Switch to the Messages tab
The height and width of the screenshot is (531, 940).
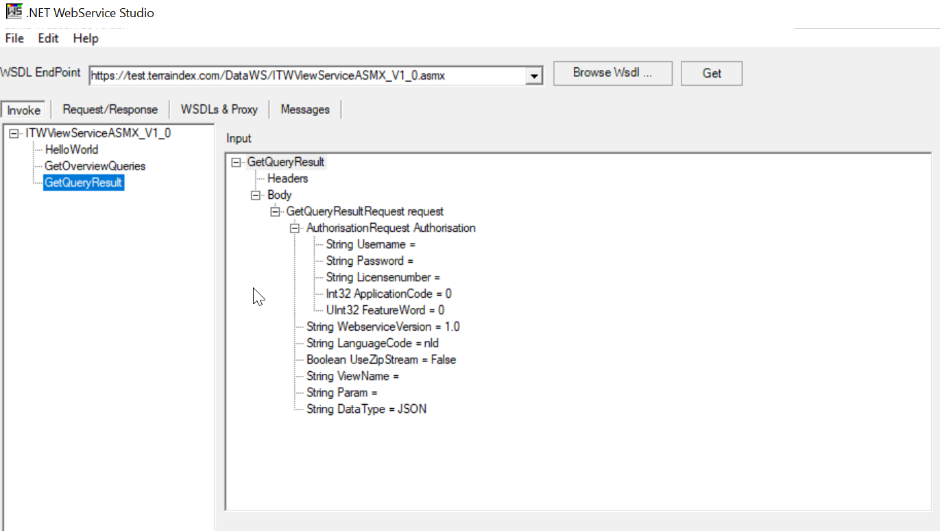point(305,109)
